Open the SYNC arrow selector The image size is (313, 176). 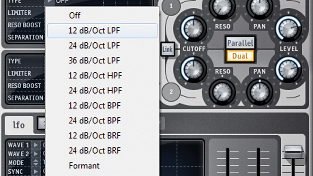pos(36,172)
